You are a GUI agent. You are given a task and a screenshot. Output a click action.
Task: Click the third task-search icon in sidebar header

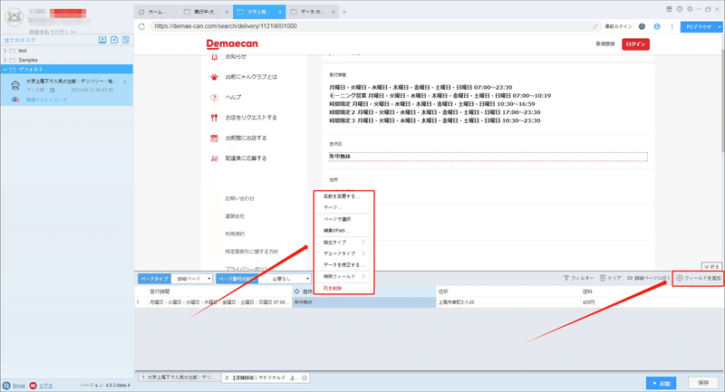(126, 40)
